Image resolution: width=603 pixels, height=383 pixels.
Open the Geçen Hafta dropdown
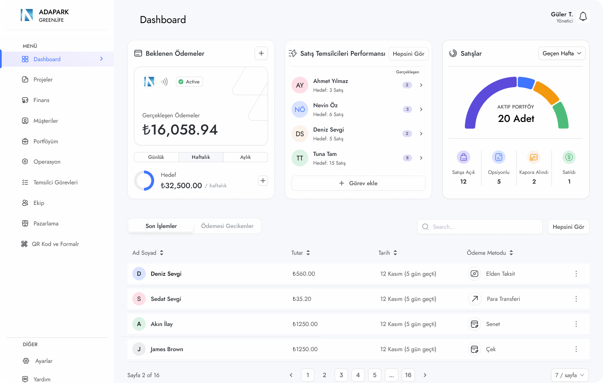[562, 53]
